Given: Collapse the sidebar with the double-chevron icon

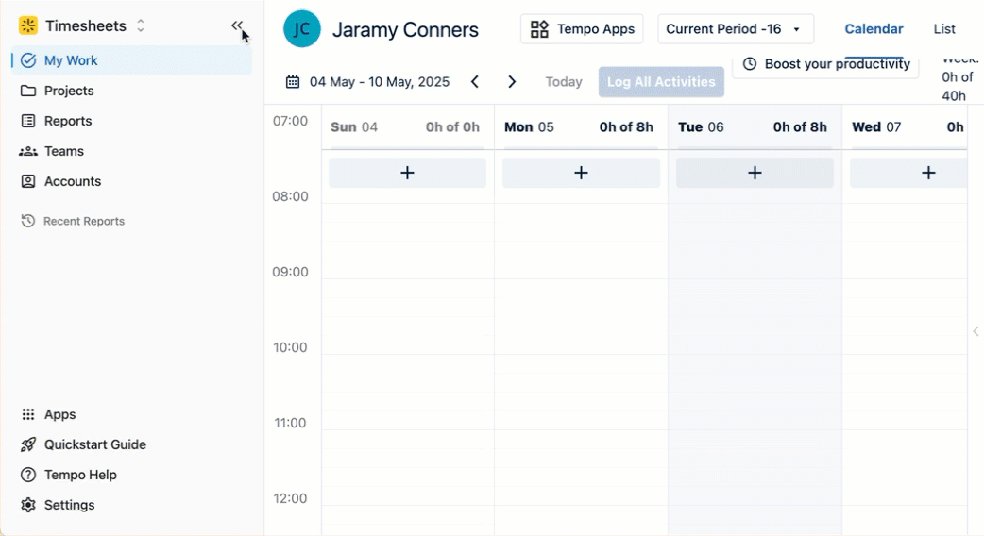Looking at the screenshot, I should coord(236,26).
